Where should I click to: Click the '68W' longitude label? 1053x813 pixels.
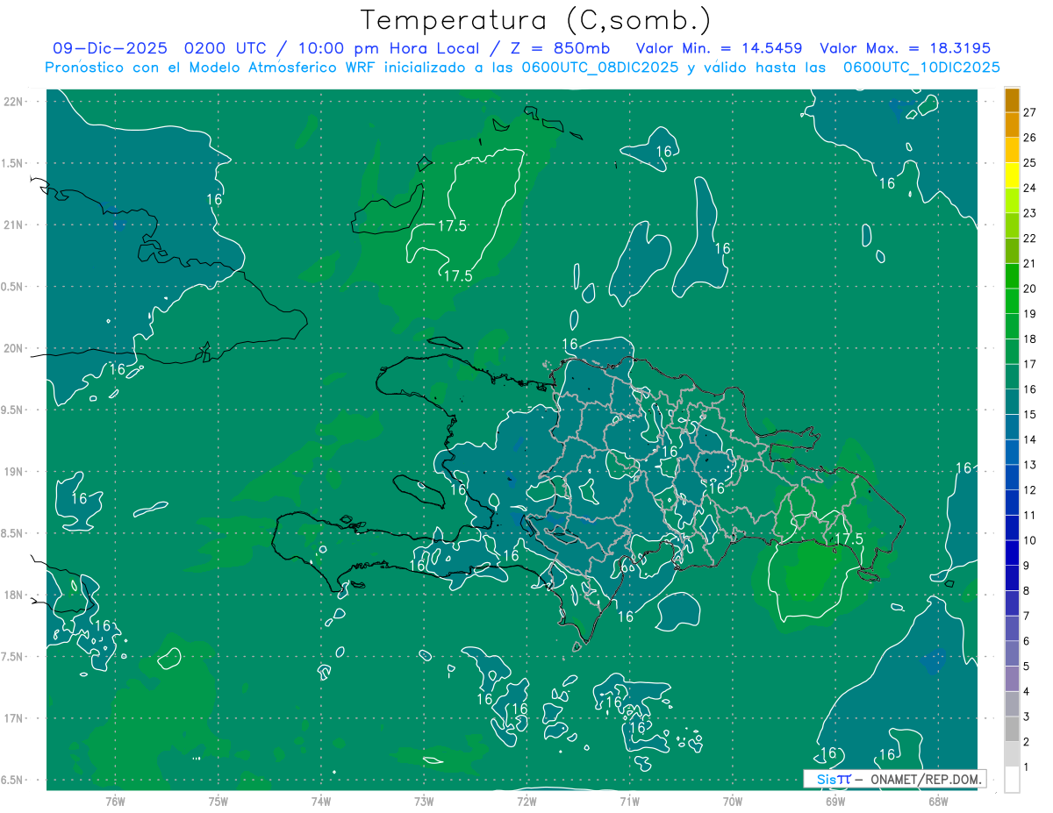(x=937, y=802)
